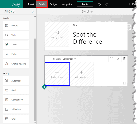This screenshot has height=124, width=137.
Task: Click the Remix! button
Action: click(x=85, y=4)
